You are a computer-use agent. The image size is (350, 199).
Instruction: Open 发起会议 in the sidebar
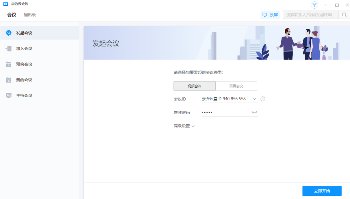(40, 33)
